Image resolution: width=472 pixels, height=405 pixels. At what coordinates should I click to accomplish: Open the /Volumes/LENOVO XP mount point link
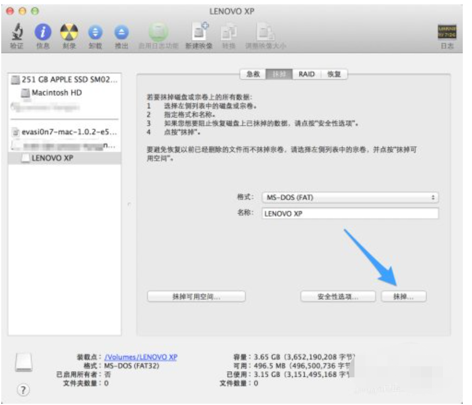141,357
